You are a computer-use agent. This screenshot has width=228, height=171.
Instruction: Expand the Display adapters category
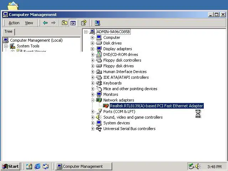pos(92,49)
